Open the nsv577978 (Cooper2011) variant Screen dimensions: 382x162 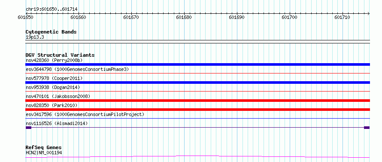(x=54, y=78)
